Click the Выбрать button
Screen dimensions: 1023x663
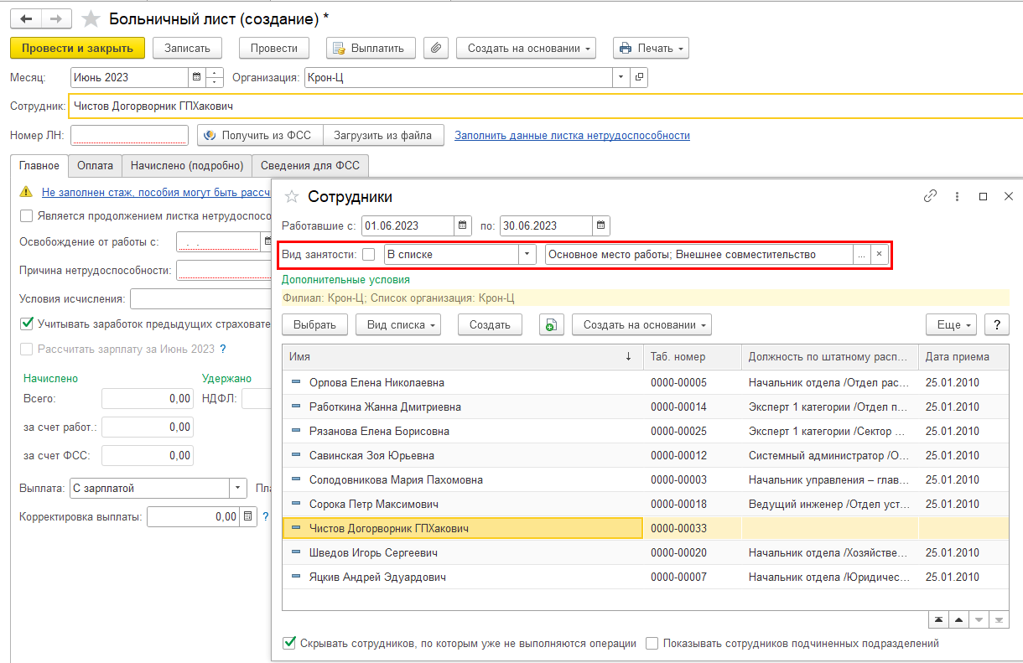coord(314,325)
